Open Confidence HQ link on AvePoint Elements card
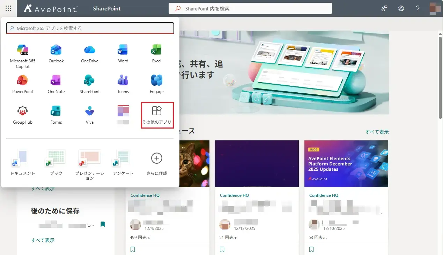 [324, 195]
